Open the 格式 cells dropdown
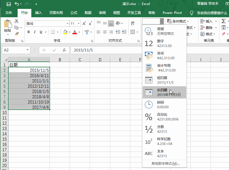 coord(208,34)
